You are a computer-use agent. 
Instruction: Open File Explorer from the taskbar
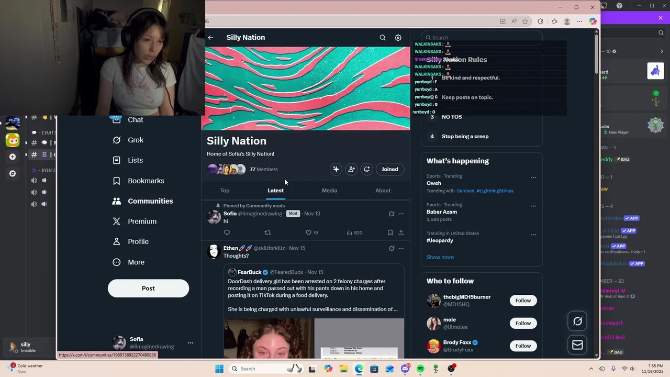point(343,369)
